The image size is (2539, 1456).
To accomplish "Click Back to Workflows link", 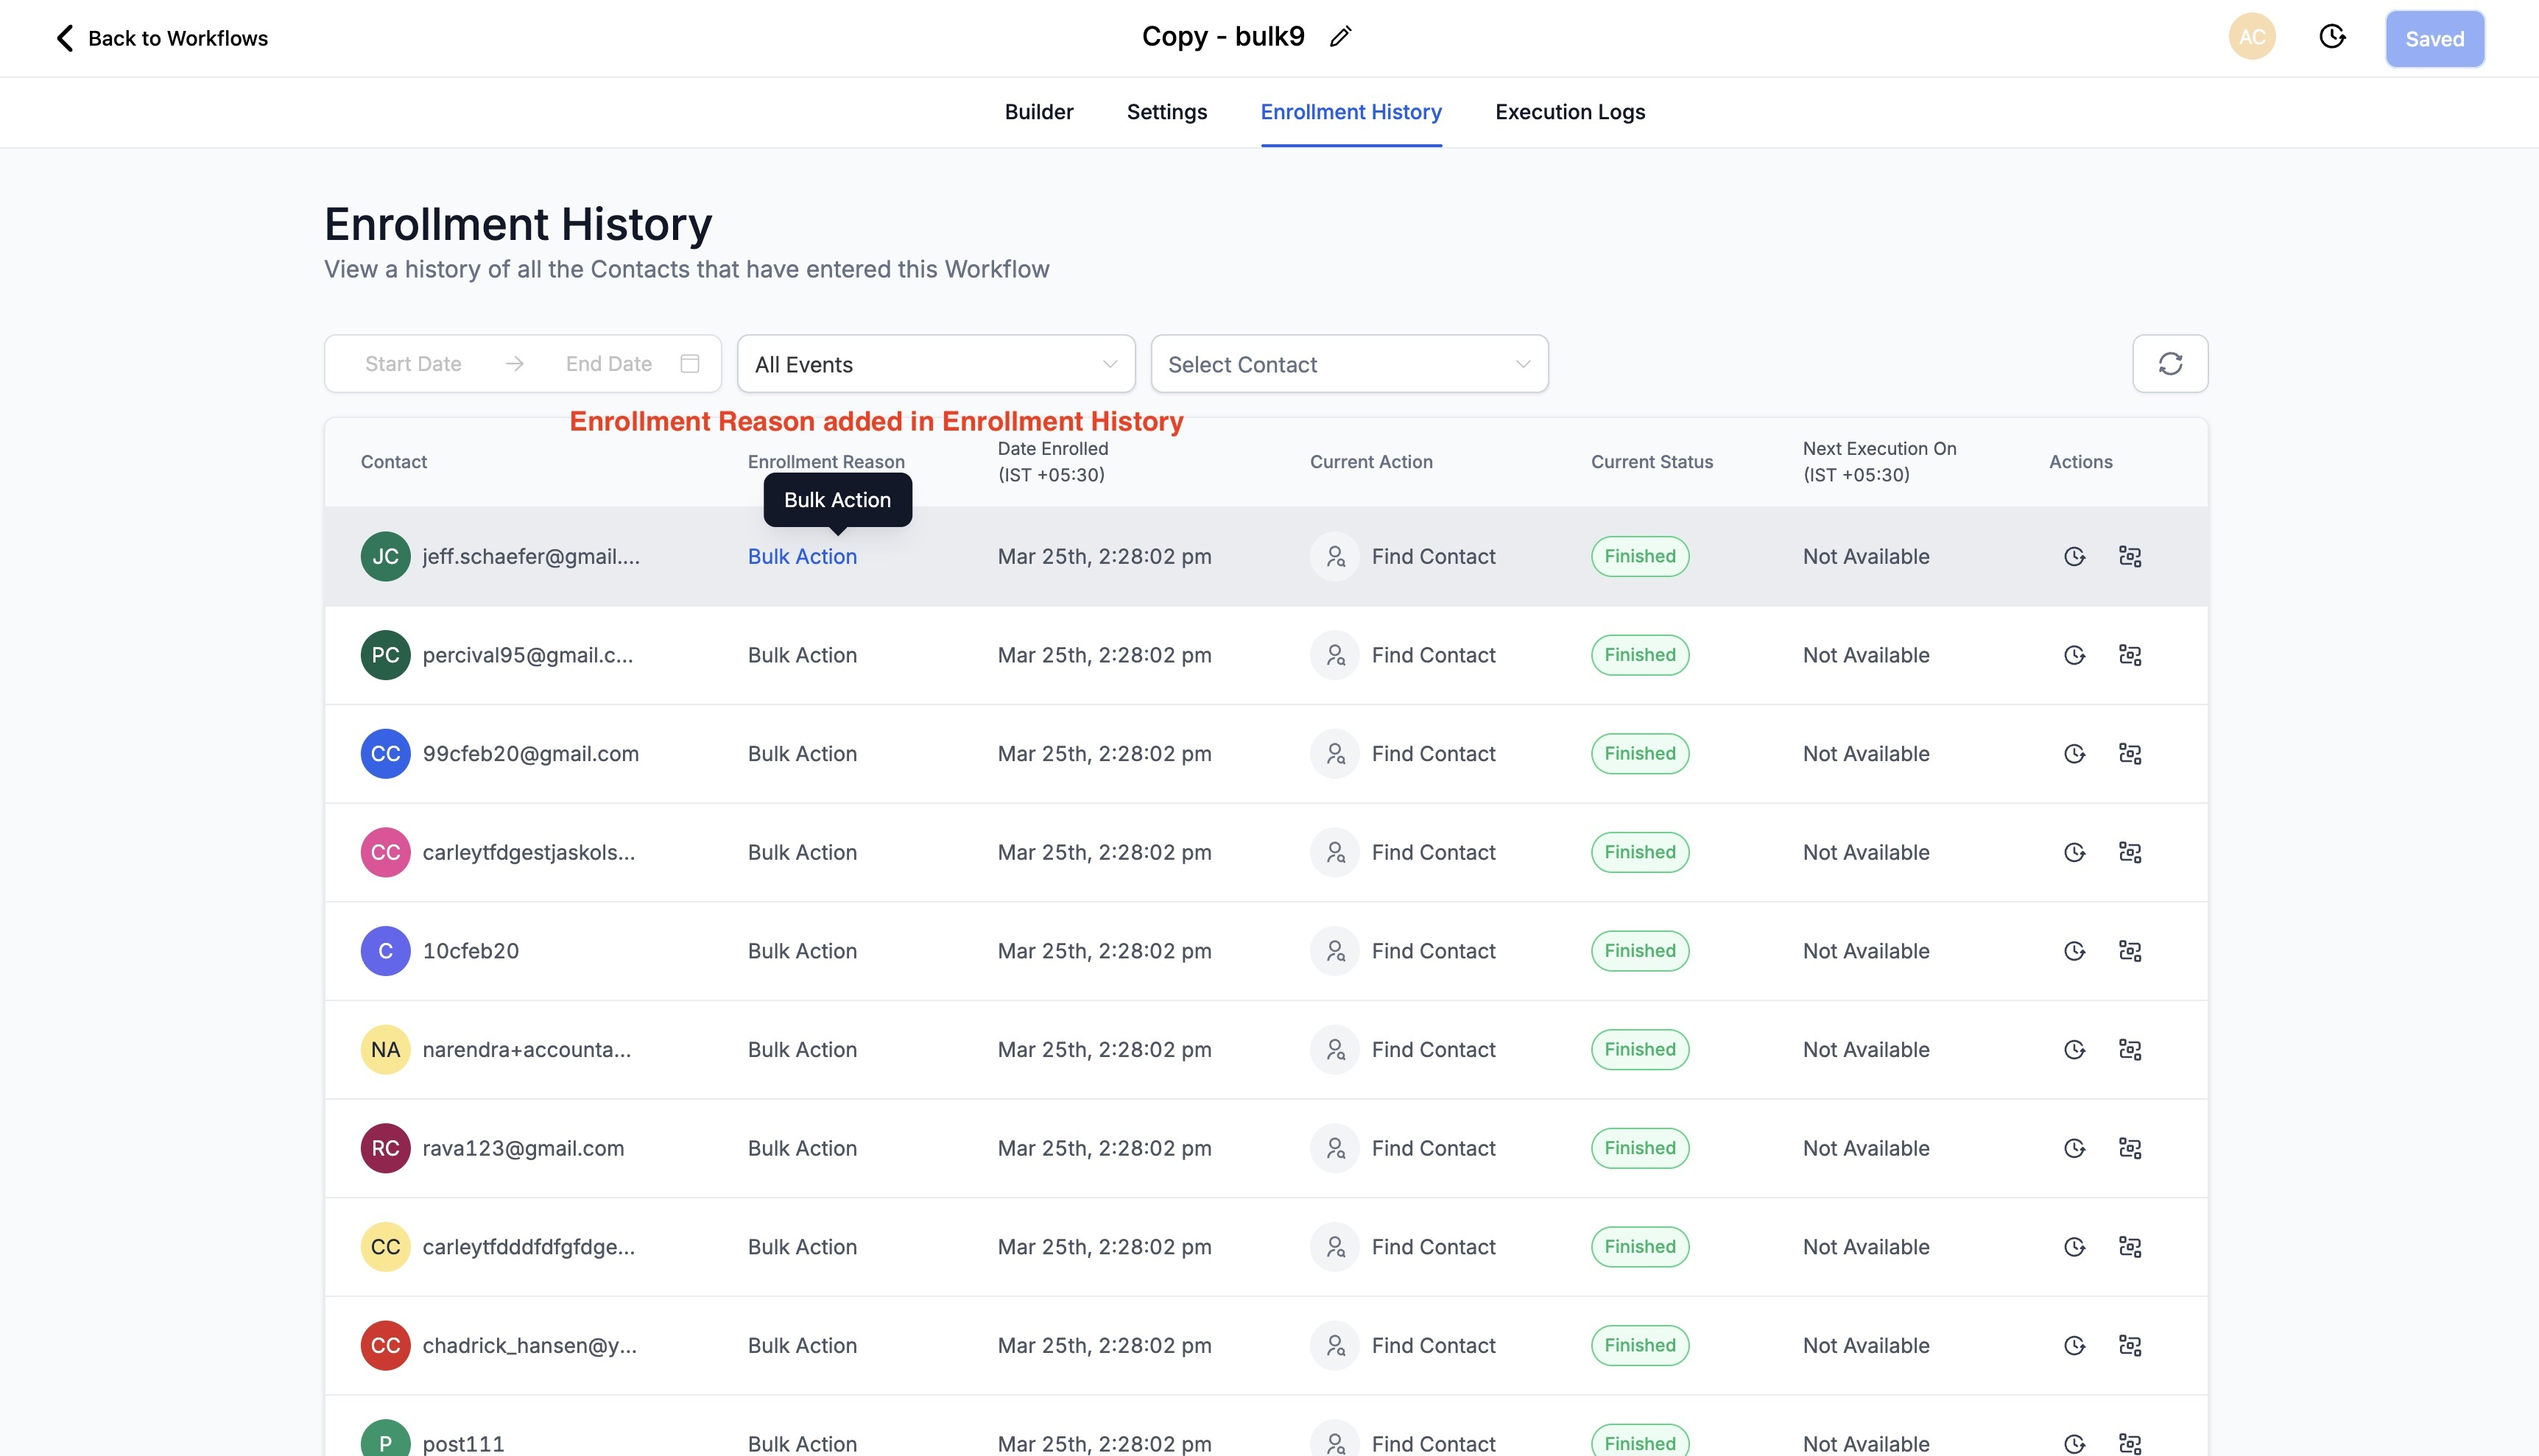I will [161, 38].
